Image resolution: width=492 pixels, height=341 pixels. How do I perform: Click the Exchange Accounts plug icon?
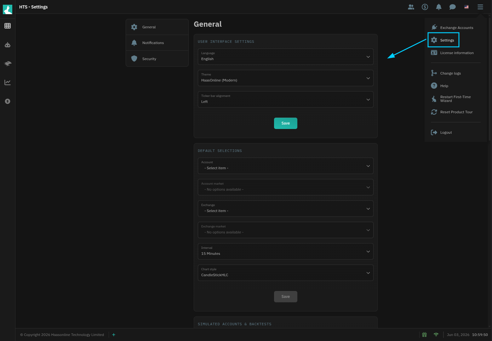click(434, 27)
